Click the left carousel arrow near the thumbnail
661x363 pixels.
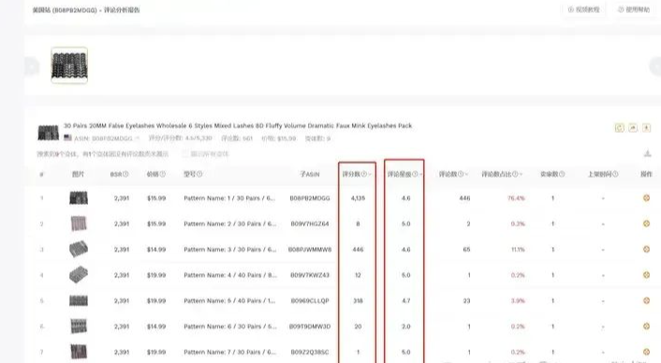click(x=32, y=66)
